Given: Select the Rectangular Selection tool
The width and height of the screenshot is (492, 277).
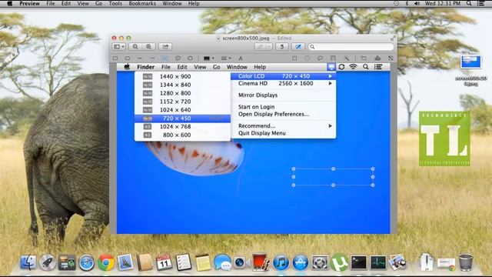Looking at the screenshot, I should 294,58.
